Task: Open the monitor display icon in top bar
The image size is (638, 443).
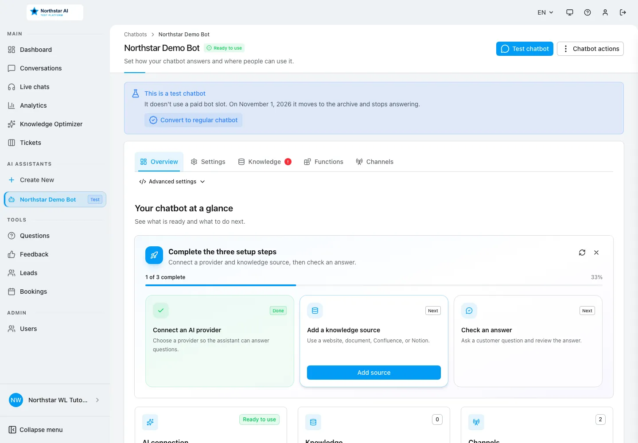Action: 570,12
